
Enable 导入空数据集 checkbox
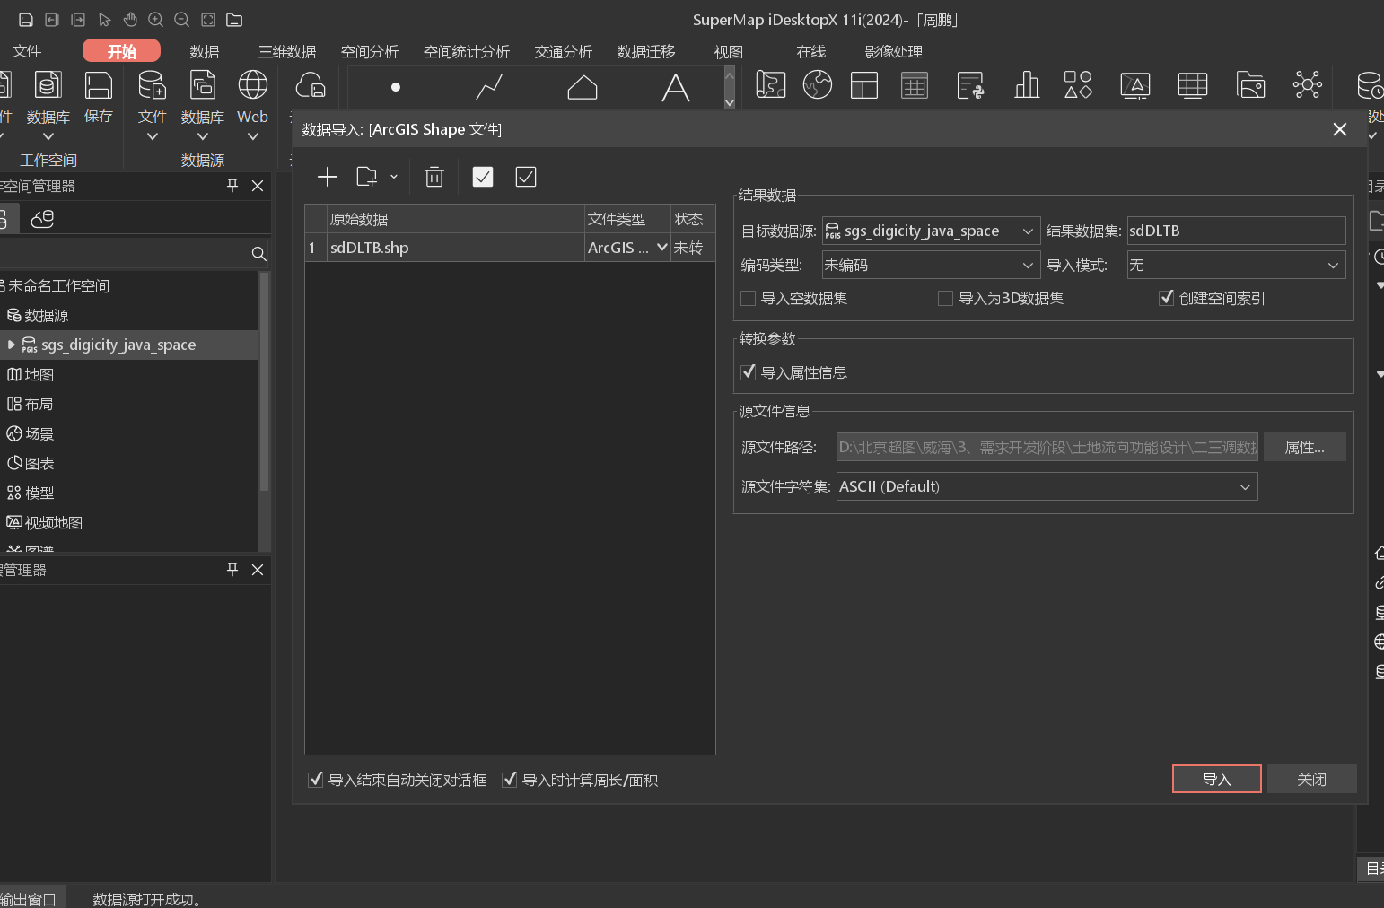pos(748,298)
